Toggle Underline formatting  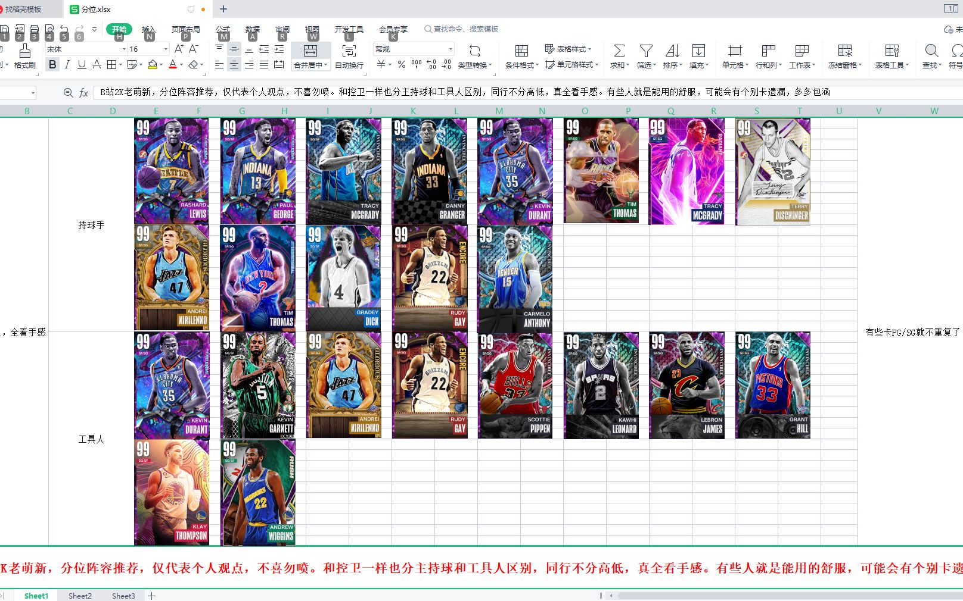point(82,64)
